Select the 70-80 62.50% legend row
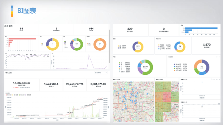This screenshot has height=125, width=223. click(x=164, y=45)
